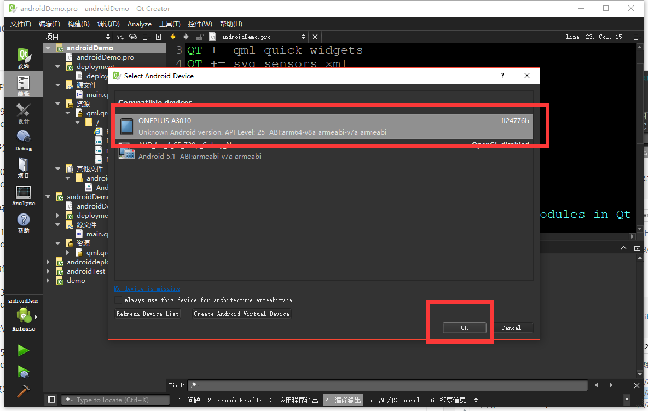Screen dimensions: 648x411
Task: Switch to 应用程序输出 tab
Action: coord(294,400)
